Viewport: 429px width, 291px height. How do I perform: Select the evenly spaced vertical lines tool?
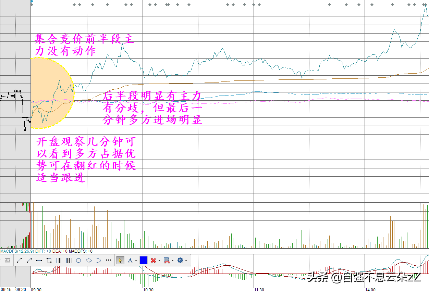coord(59,260)
